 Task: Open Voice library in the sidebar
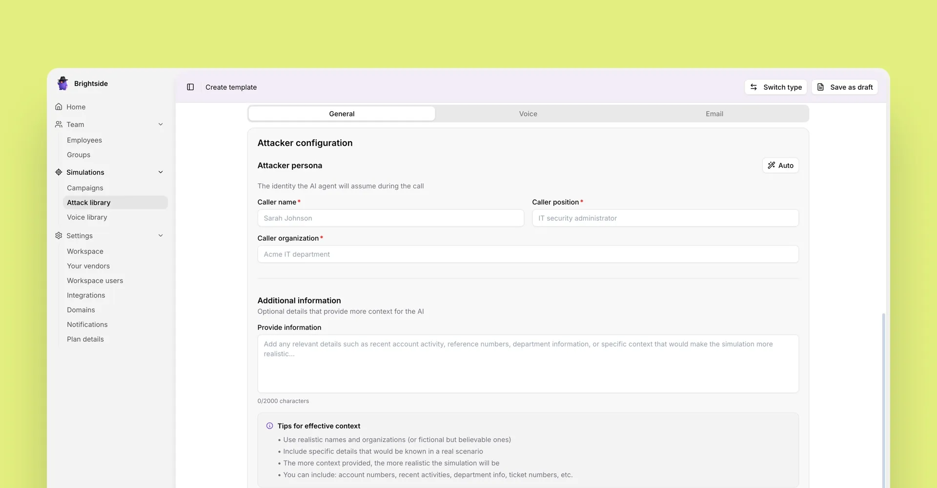[x=87, y=217]
